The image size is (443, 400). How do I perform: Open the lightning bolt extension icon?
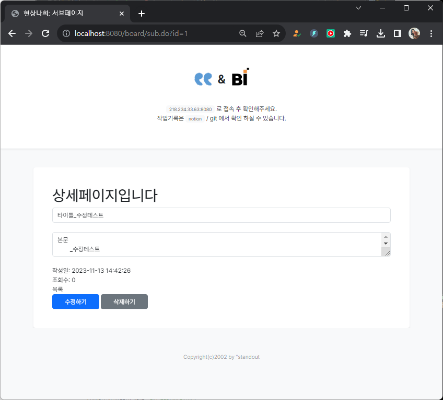pos(314,33)
